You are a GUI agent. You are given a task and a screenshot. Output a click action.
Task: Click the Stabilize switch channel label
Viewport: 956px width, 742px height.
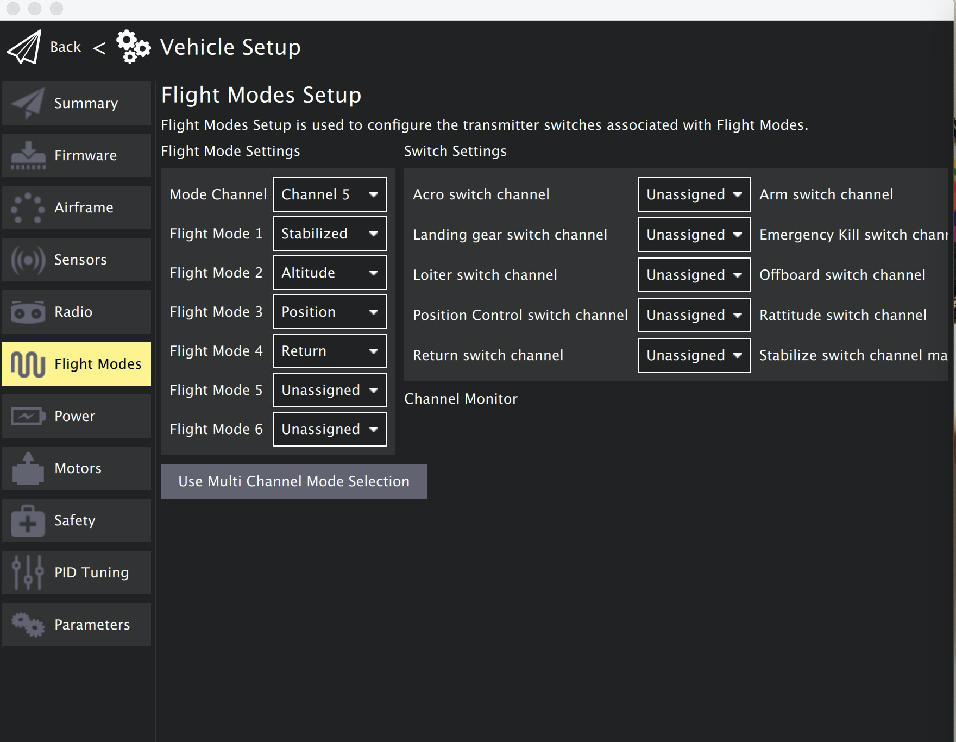point(854,355)
